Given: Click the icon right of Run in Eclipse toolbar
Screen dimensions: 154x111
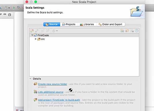Looking at the screenshot, I should coord(19,7).
